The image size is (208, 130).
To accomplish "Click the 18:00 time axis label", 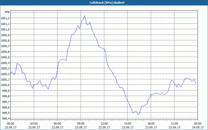I will point(151,124).
